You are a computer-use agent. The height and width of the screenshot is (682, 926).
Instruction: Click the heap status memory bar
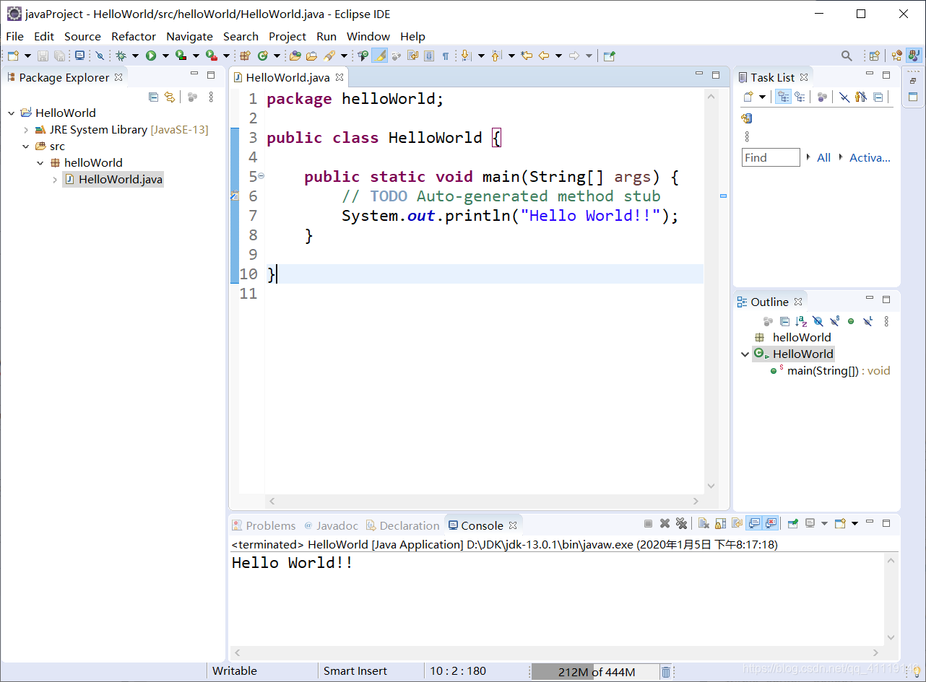(x=595, y=672)
